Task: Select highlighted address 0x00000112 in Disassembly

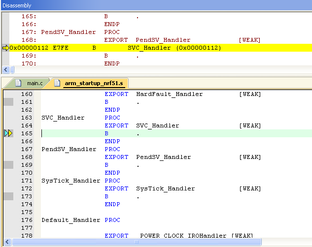Action: pos(29,48)
